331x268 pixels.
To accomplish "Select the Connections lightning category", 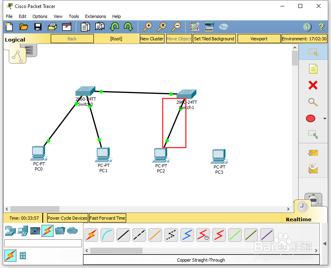I will [48, 230].
